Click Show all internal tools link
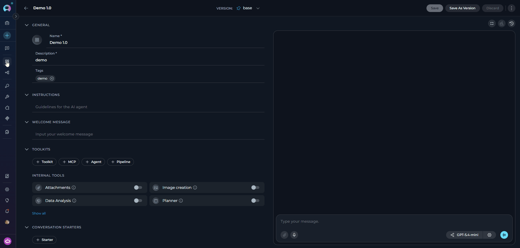Image resolution: width=520 pixels, height=248 pixels. (39, 213)
